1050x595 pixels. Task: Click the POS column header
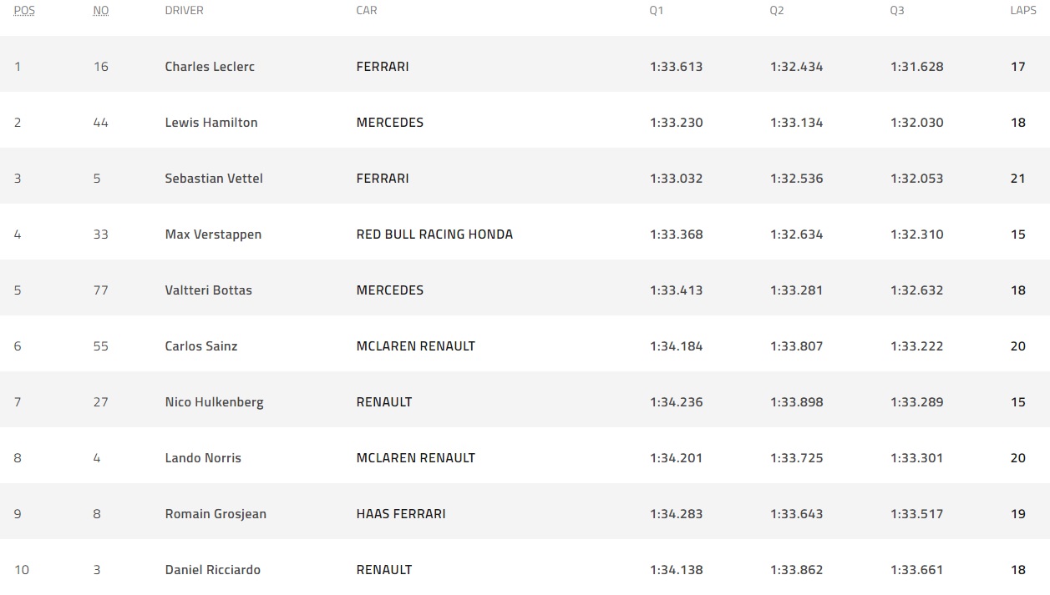(x=24, y=11)
